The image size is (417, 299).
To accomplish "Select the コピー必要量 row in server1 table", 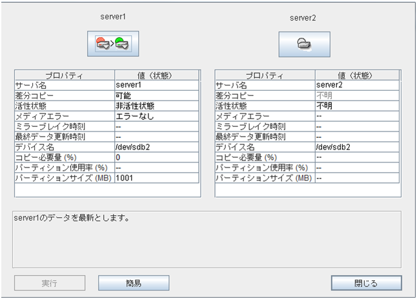I will [x=64, y=157].
